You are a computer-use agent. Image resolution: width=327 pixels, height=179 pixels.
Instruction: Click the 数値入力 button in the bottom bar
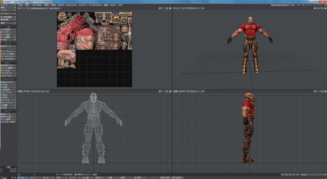[100, 178]
